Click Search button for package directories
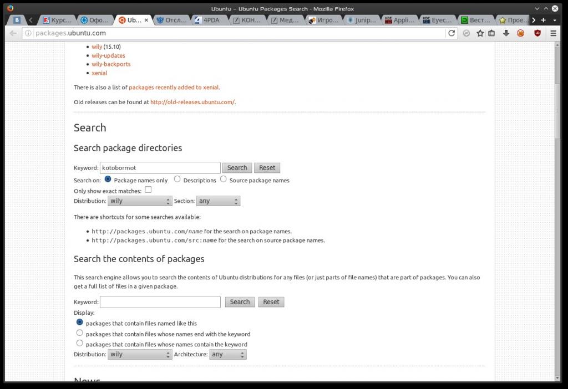Screen dimensions: 568x389 pyautogui.click(x=237, y=168)
